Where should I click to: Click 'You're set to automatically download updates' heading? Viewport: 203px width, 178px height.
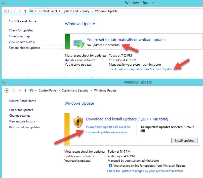[x=127, y=40]
